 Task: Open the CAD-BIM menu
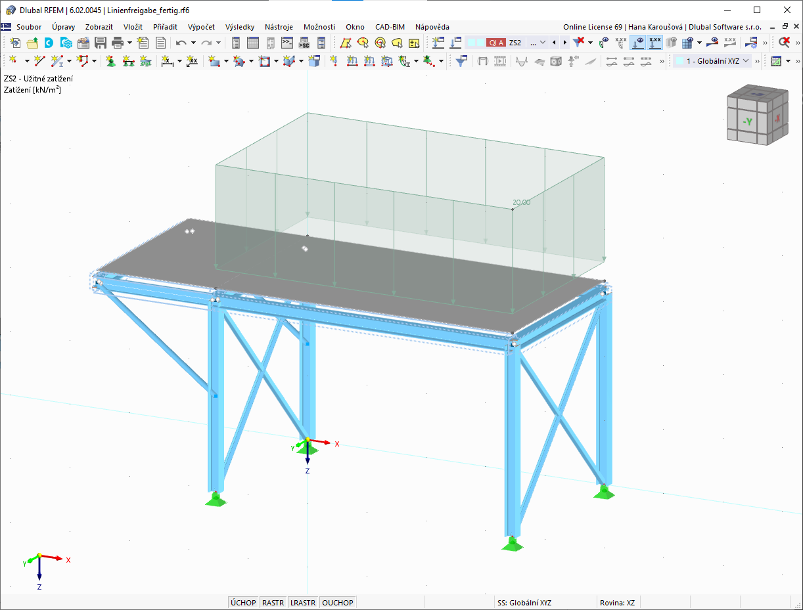coord(390,27)
